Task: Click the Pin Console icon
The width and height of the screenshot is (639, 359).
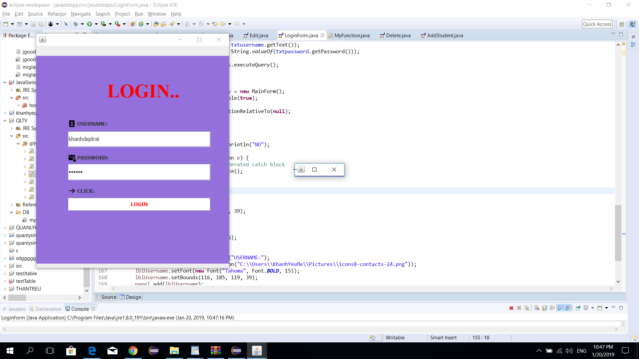Action: point(578,308)
